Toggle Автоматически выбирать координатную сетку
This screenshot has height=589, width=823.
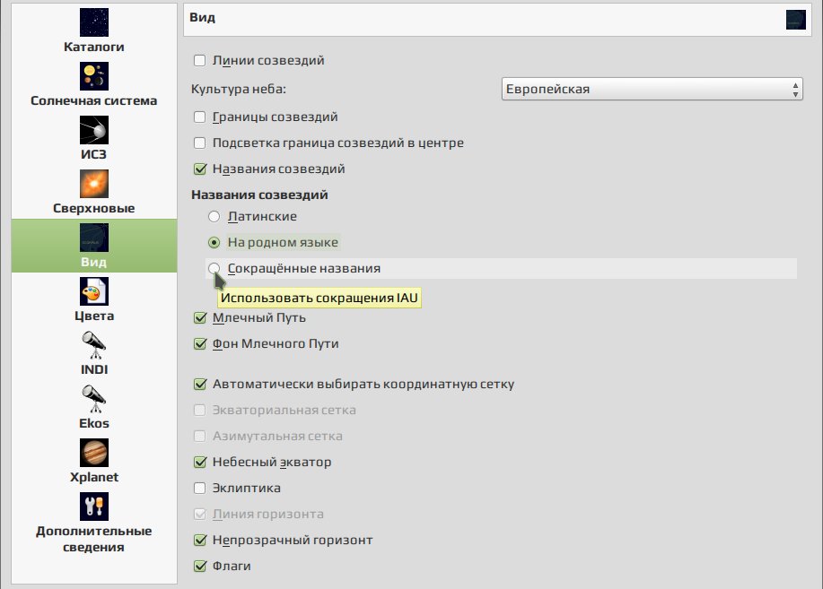(x=199, y=384)
